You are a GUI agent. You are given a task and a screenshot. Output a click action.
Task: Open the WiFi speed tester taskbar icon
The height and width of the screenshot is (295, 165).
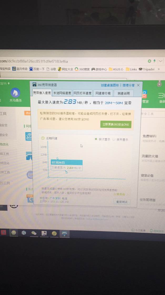[64, 234]
